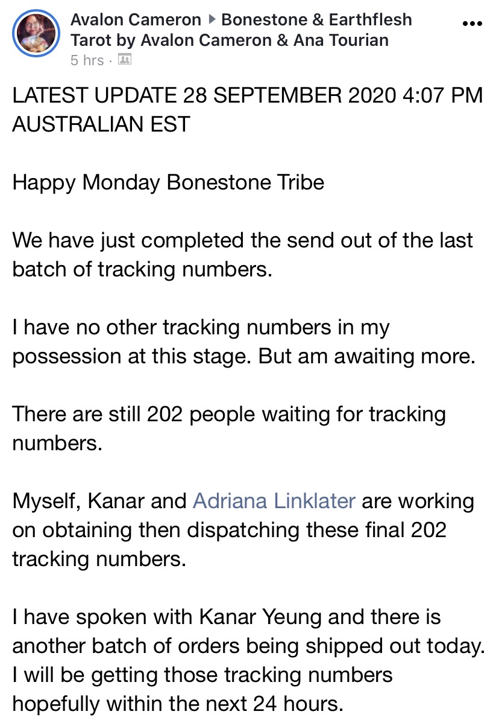The width and height of the screenshot is (499, 720).
Task: Click the "on obtaining then dispatching" line
Action: click(x=229, y=530)
